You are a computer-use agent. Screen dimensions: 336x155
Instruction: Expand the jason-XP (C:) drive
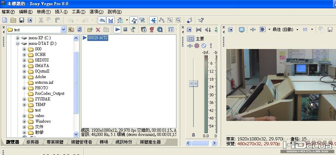[x=18, y=38]
